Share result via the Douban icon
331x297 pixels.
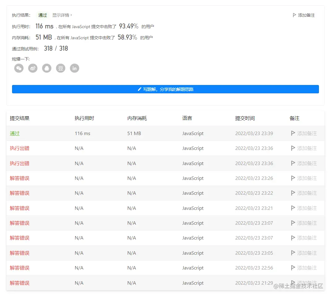pyautogui.click(x=61, y=68)
